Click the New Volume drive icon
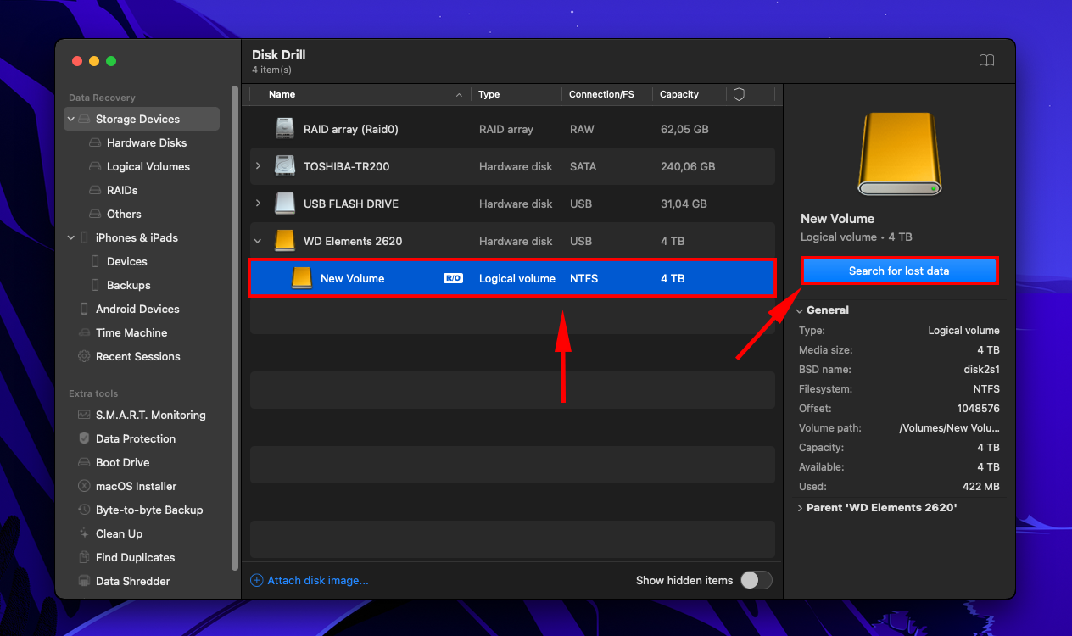The height and width of the screenshot is (636, 1072). click(302, 278)
